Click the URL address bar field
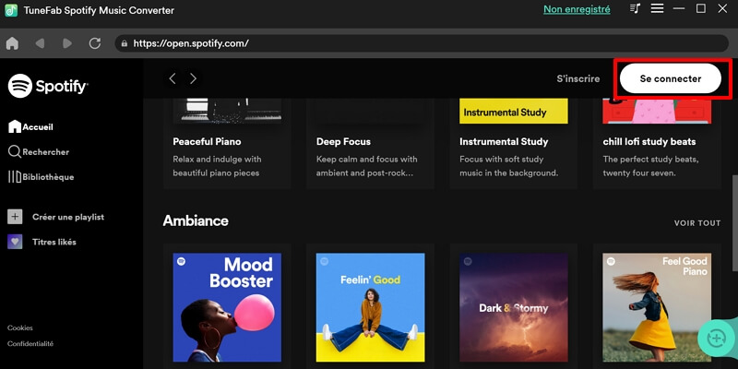Viewport: 738px width, 369px height. [422, 43]
